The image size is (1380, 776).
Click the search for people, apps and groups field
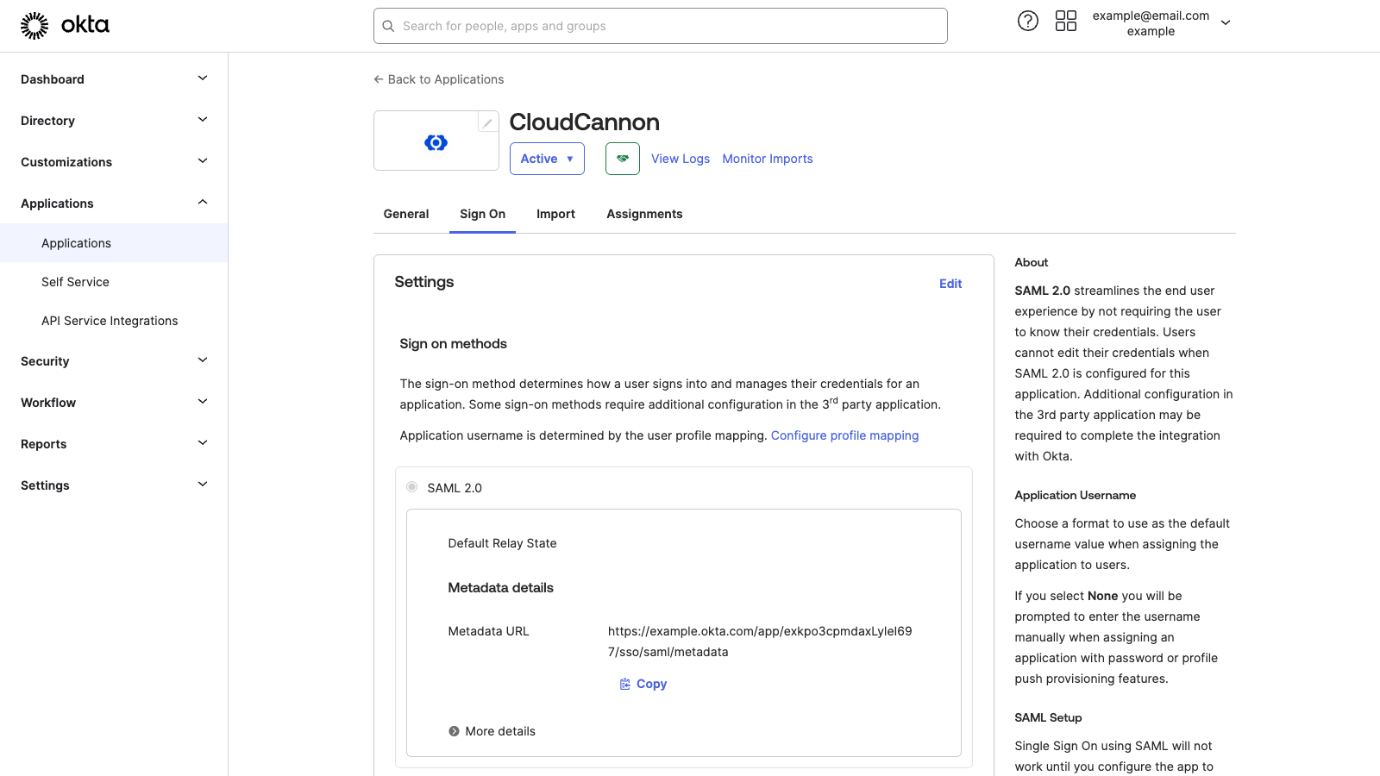coord(660,26)
